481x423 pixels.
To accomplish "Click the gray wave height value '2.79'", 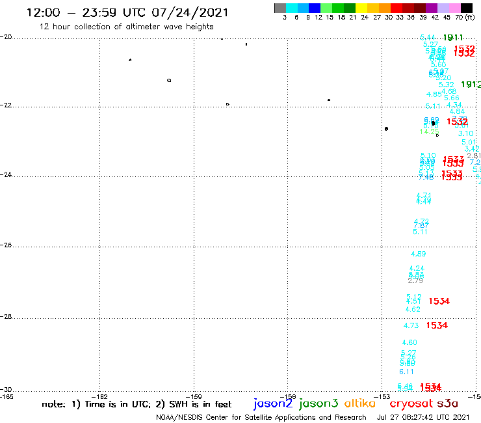I will coord(415,280).
